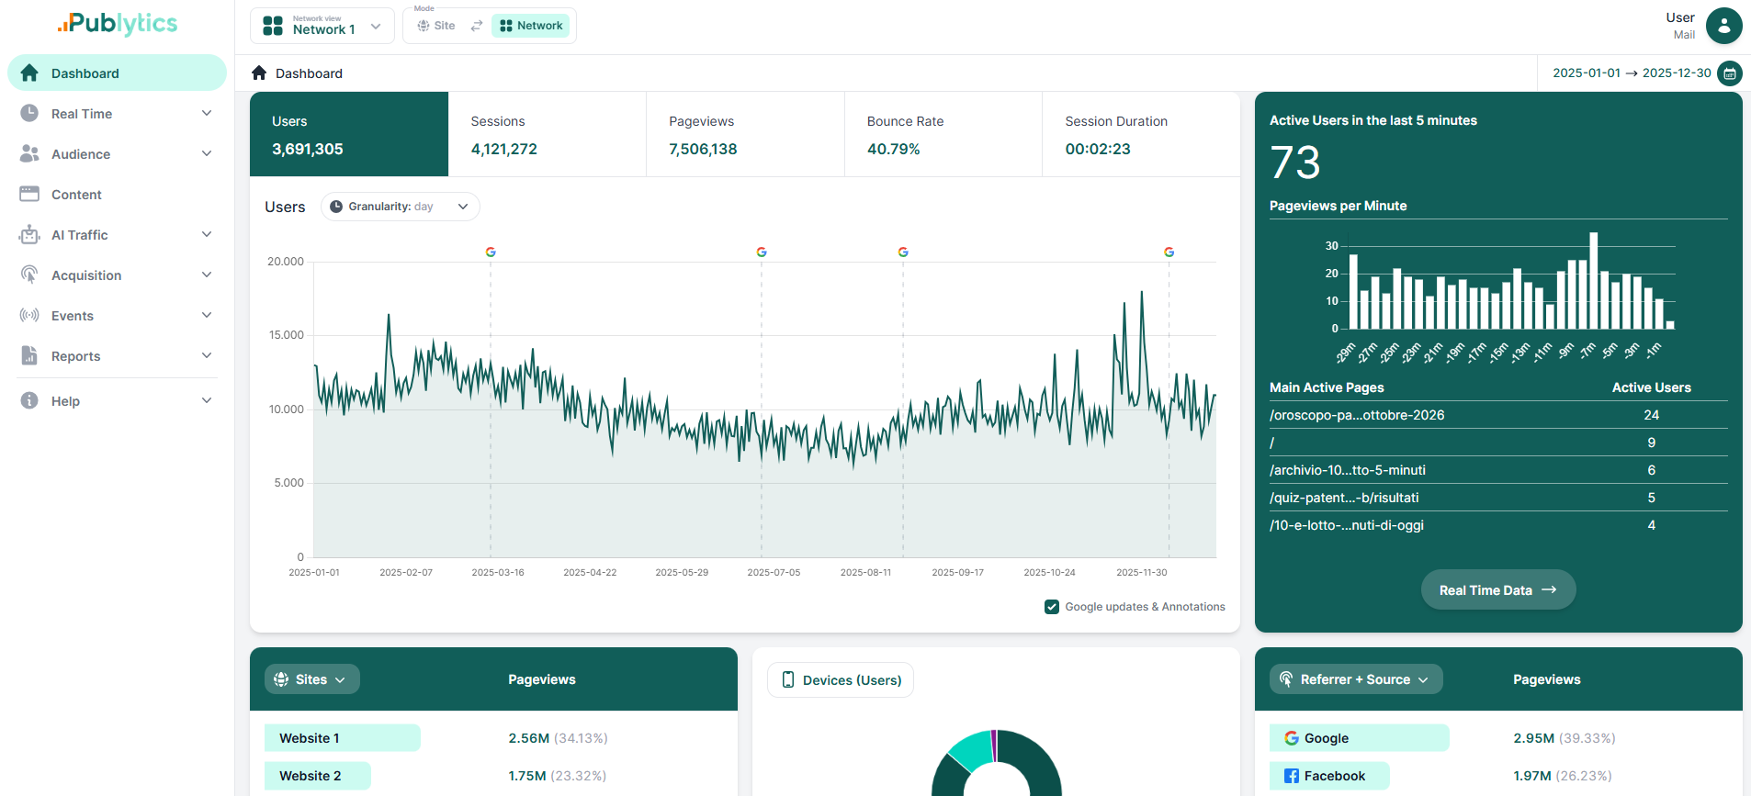Click the Google update marker near 2025-03-16

click(x=491, y=252)
